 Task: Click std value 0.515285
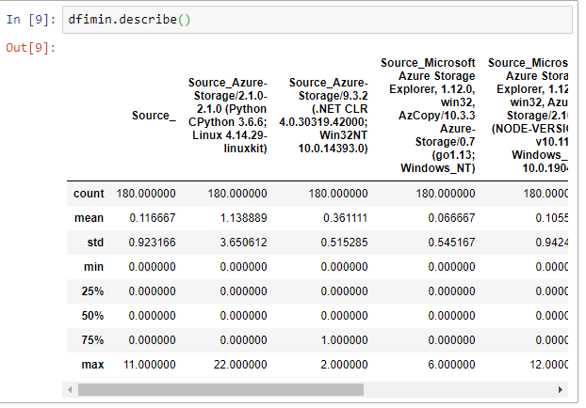[344, 243]
